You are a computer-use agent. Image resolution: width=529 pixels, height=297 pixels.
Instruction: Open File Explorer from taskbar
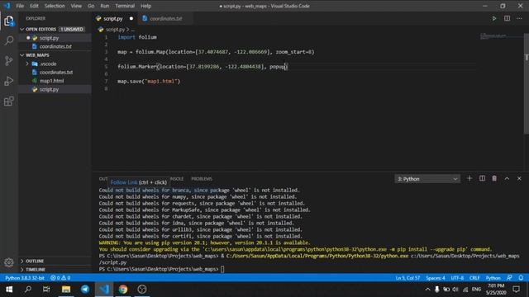click(66, 290)
